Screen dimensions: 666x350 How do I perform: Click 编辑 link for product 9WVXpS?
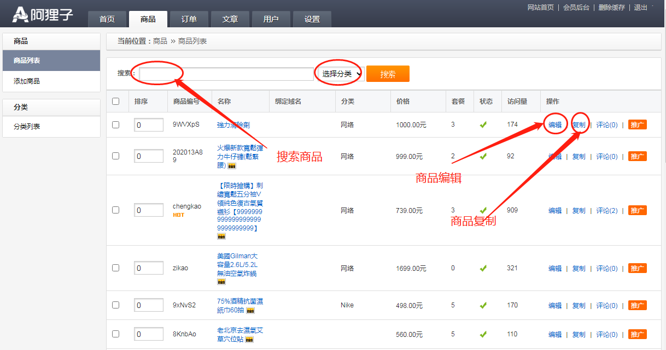[x=554, y=125]
